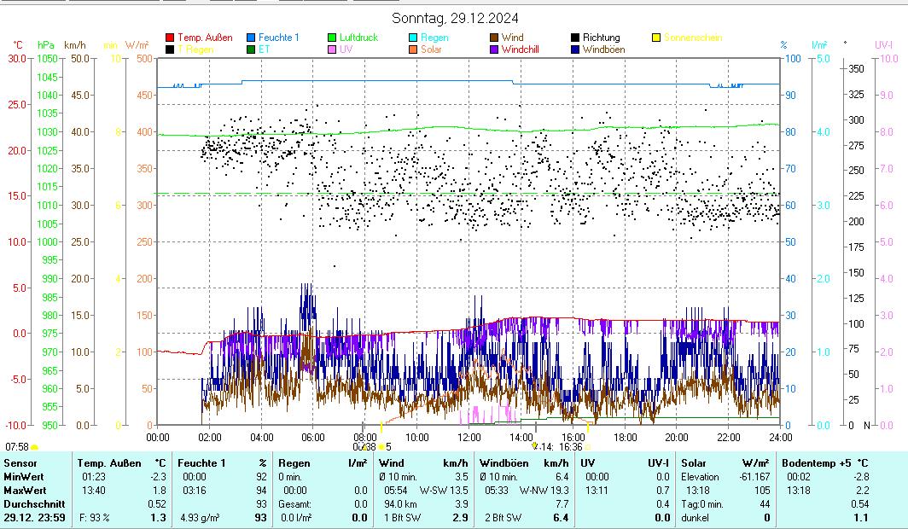Image resolution: width=908 pixels, height=529 pixels.
Task: Click the 07:58 sunrise marker
Action: click(x=17, y=446)
